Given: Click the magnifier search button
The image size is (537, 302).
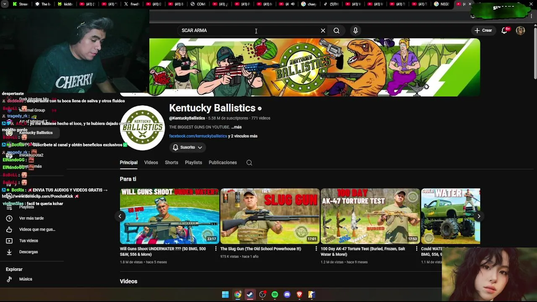Looking at the screenshot, I should (336, 31).
